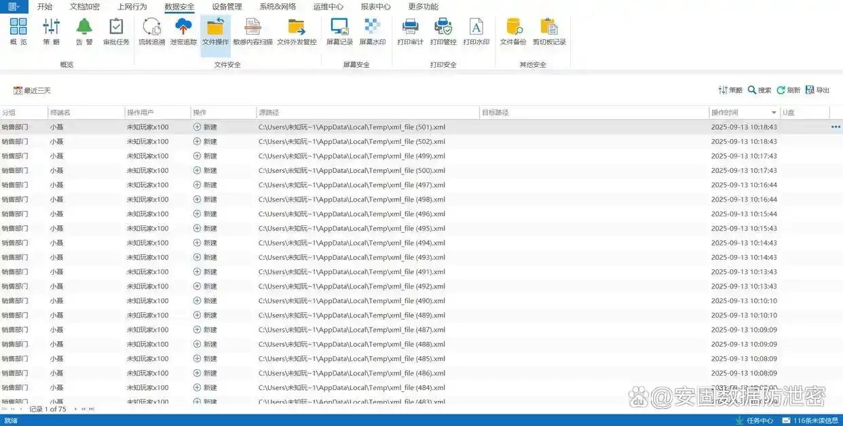Switch to the 数据安全 tab
Image resolution: width=843 pixels, height=426 pixels.
tap(179, 7)
